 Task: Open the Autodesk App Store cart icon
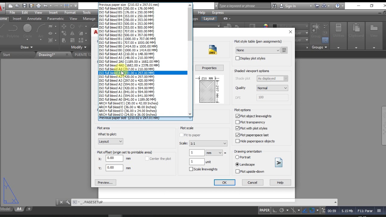(317, 6)
